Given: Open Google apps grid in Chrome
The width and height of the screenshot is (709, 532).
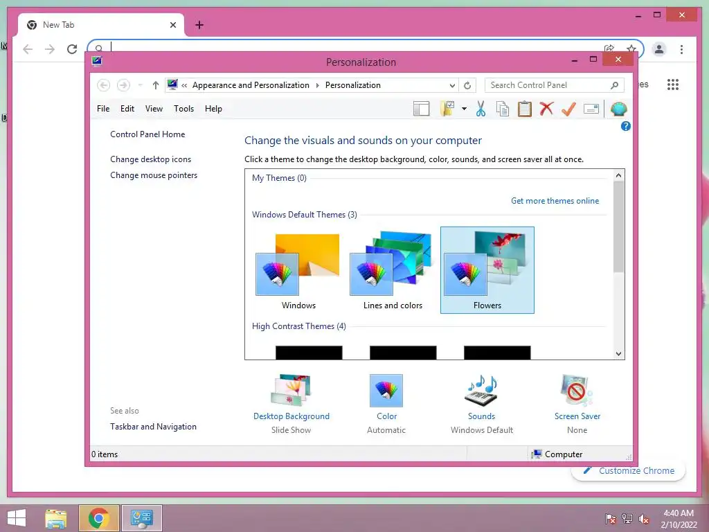Looking at the screenshot, I should 673,85.
